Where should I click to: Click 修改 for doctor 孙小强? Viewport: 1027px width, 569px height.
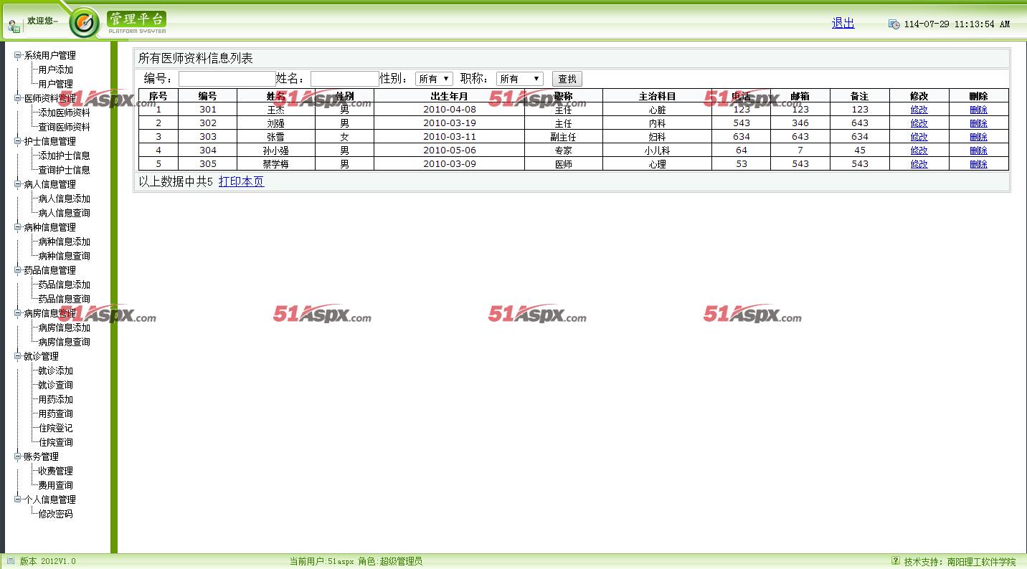point(919,150)
